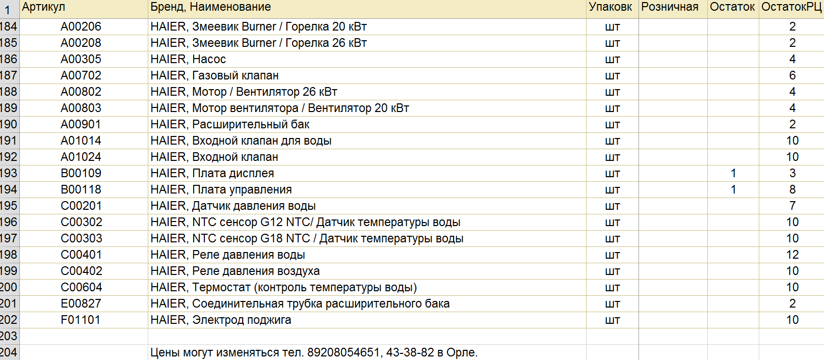The image size is (824, 360).
Task: Select article cell A01024
Action: tap(84, 157)
